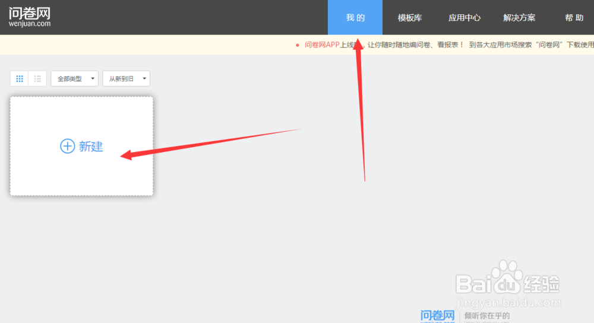Open the 应用中心 menu item

point(464,18)
